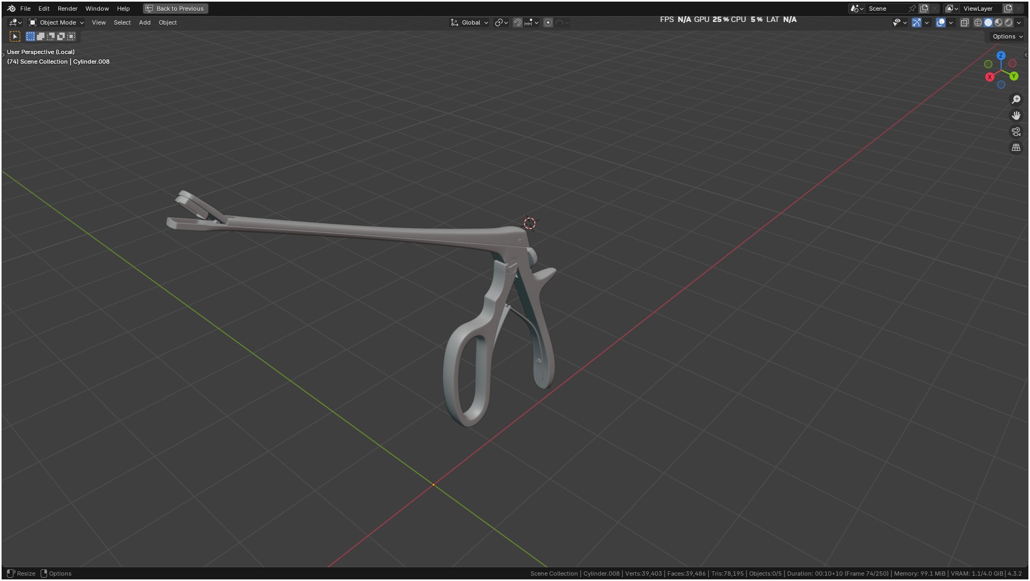Toggle X-ray view button

964,22
